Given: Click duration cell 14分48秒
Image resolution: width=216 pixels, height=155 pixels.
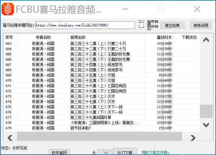Looking at the screenshot, I should (165, 80).
